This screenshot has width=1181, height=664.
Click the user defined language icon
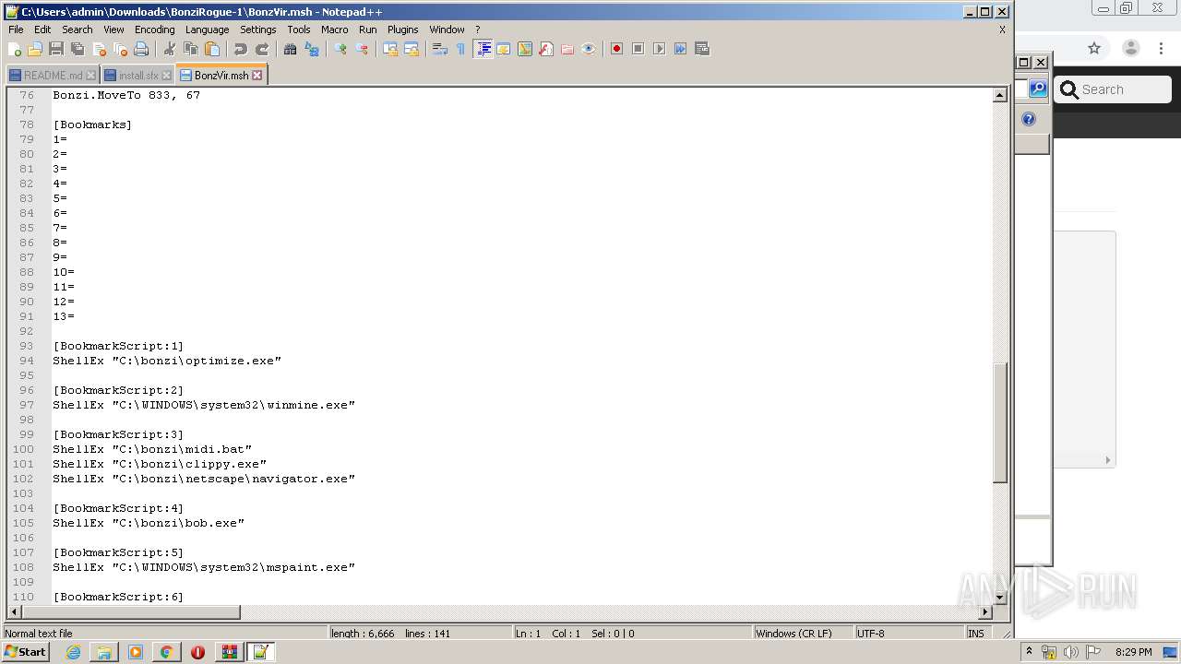pyautogui.click(x=503, y=49)
